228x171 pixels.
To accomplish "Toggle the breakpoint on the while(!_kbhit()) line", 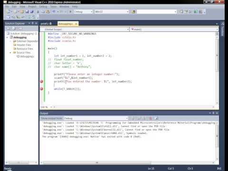I will pos(41,89).
